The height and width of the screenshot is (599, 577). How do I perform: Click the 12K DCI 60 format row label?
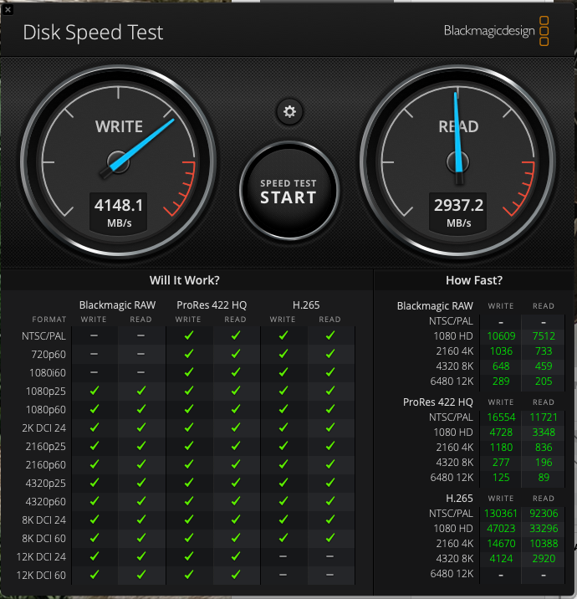[41, 575]
